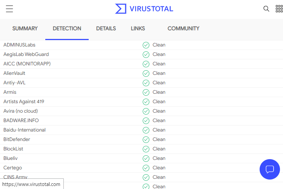
Task: Select the Artists Against 419 vendor name
Action: (24, 101)
